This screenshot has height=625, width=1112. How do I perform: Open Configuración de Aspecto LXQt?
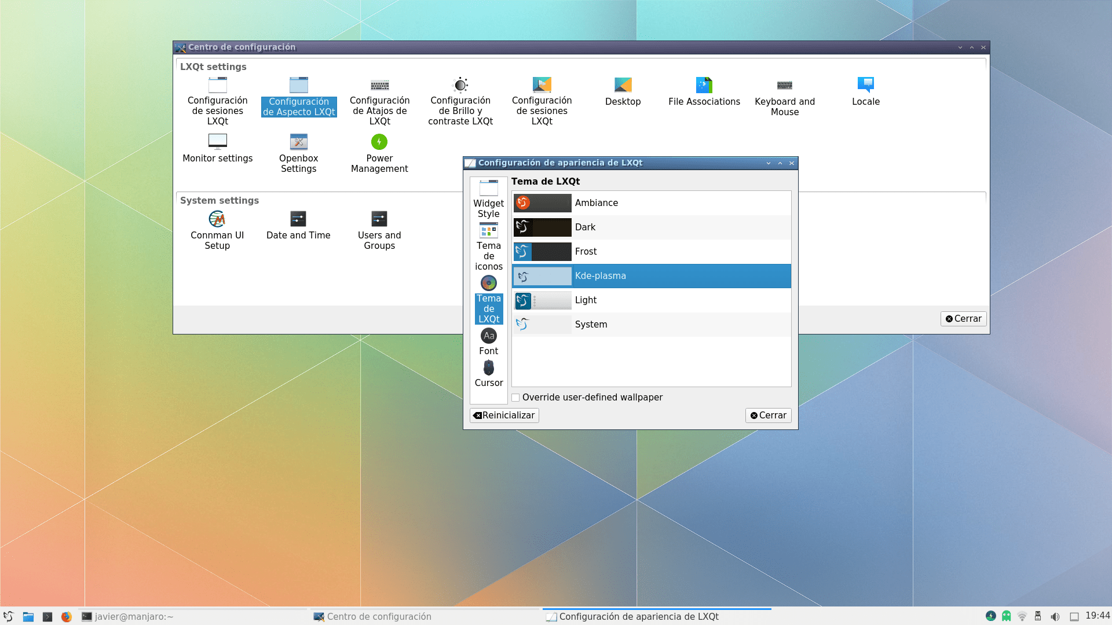[299, 97]
